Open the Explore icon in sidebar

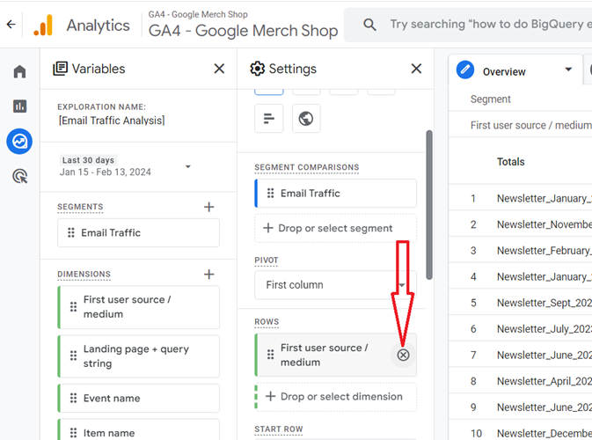(19, 141)
